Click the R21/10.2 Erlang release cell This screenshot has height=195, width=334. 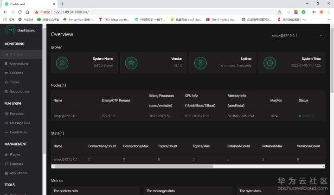click(108, 116)
